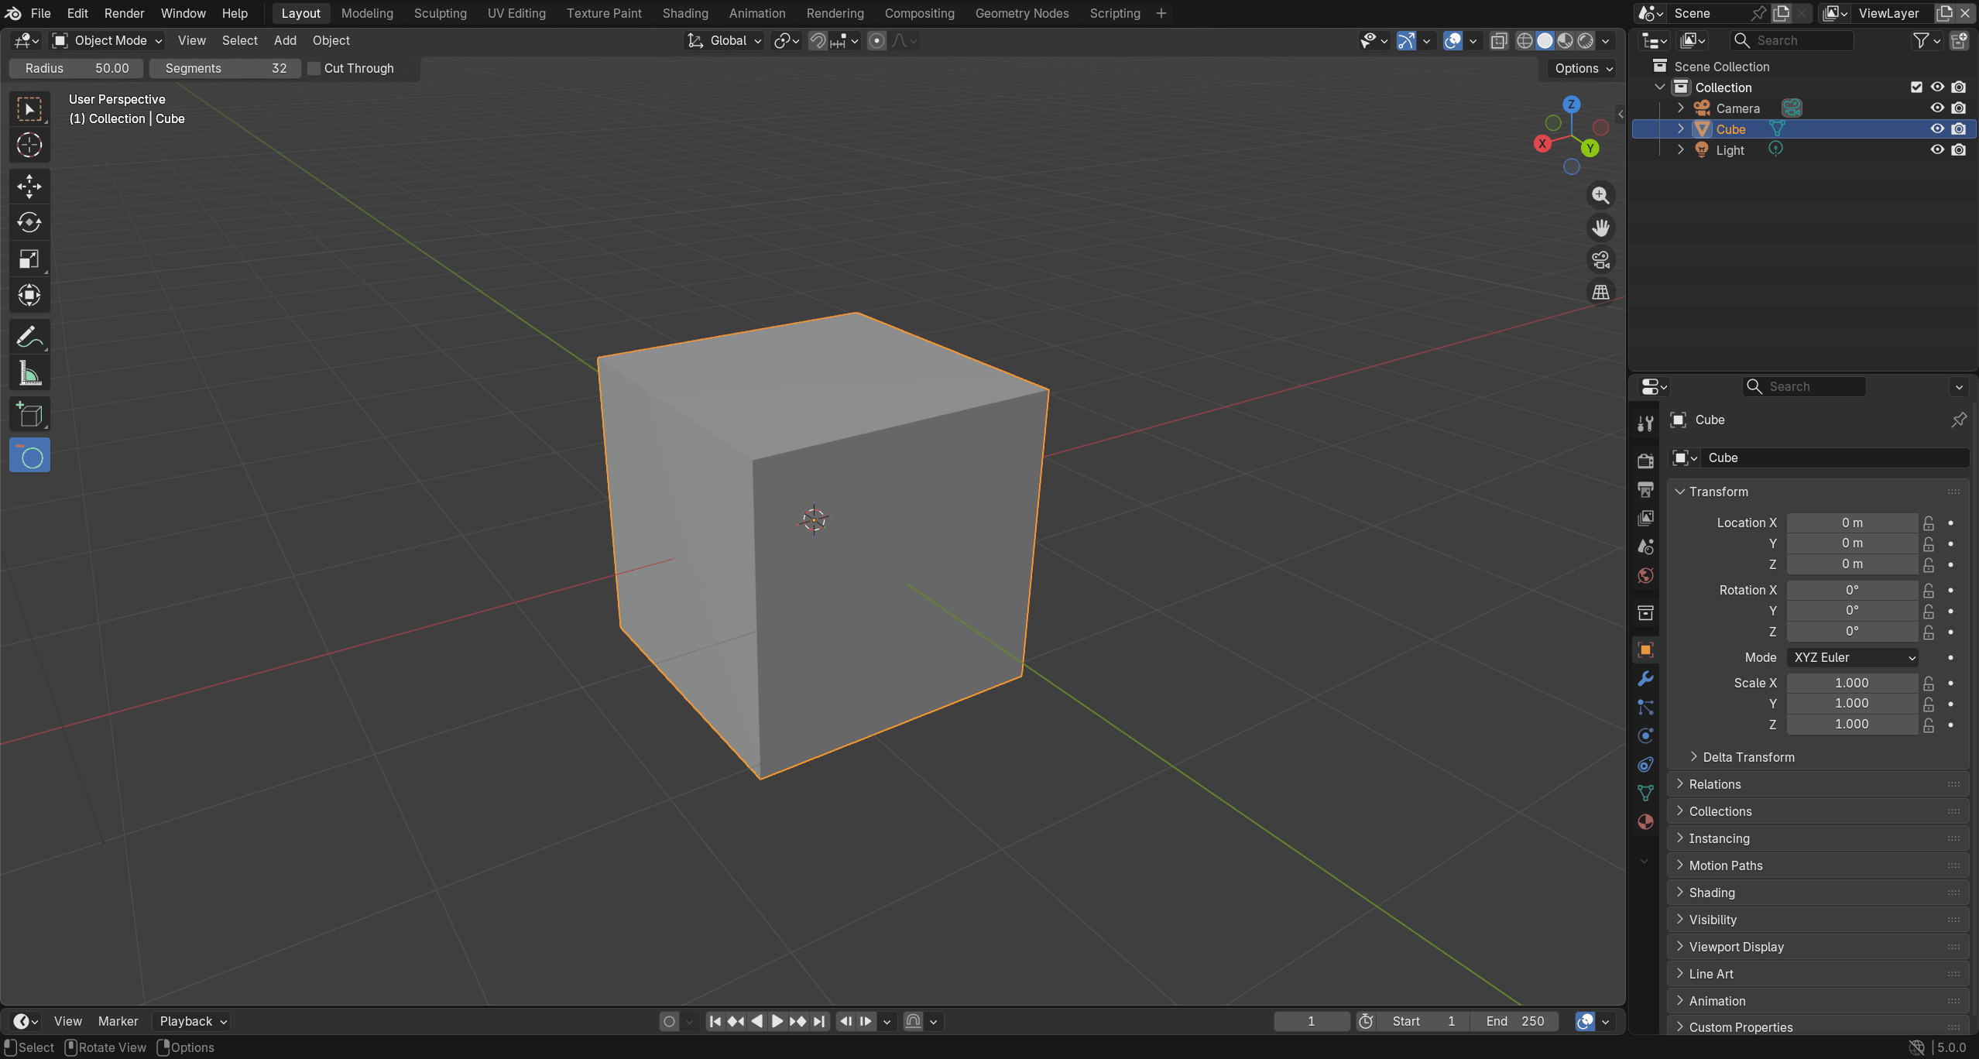Screen dimensions: 1979x1059
Task: Collapse the Transform panel
Action: pyautogui.click(x=1714, y=491)
